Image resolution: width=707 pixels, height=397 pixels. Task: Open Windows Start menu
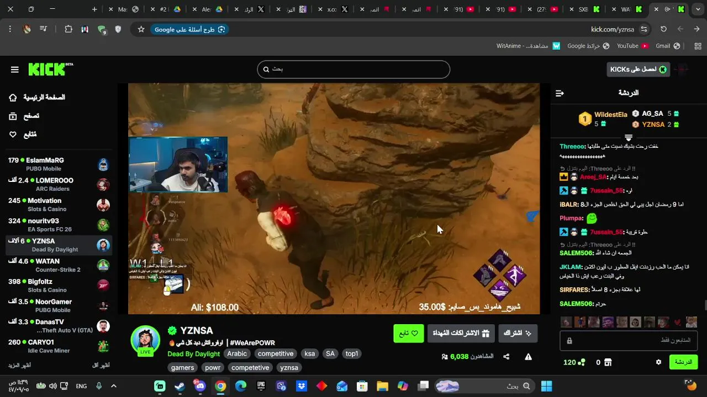click(546, 386)
